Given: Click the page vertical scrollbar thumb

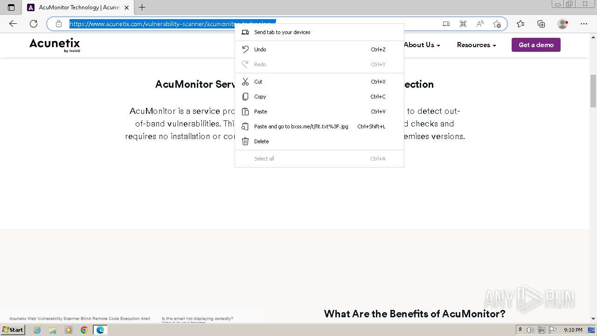Looking at the screenshot, I should pos(593,91).
